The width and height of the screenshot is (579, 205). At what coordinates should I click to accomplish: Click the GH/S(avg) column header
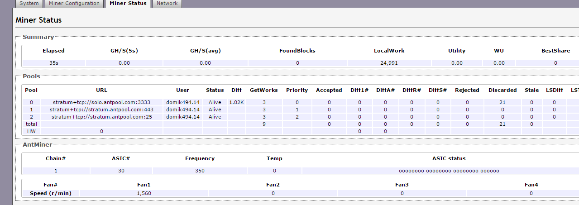[x=205, y=51]
